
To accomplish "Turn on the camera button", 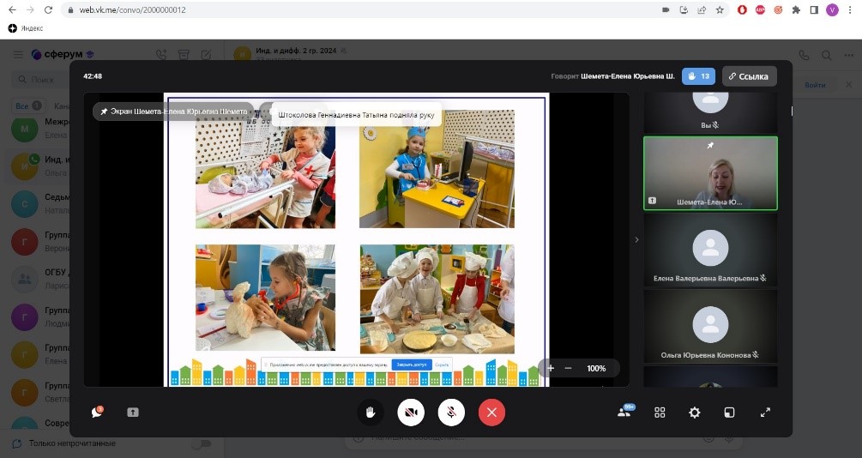I will pyautogui.click(x=411, y=413).
